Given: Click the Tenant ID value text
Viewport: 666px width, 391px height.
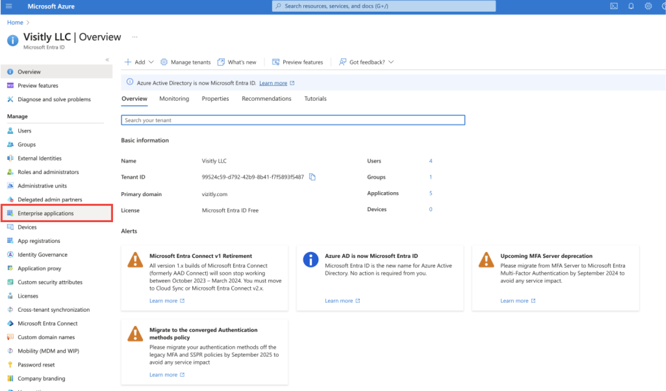Looking at the screenshot, I should click(x=253, y=177).
